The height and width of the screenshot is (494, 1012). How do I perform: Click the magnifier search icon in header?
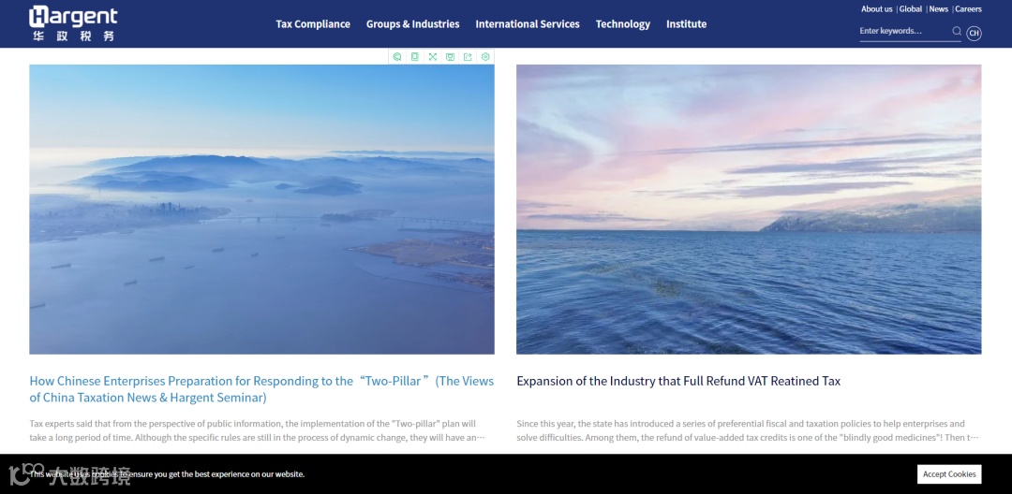point(957,31)
